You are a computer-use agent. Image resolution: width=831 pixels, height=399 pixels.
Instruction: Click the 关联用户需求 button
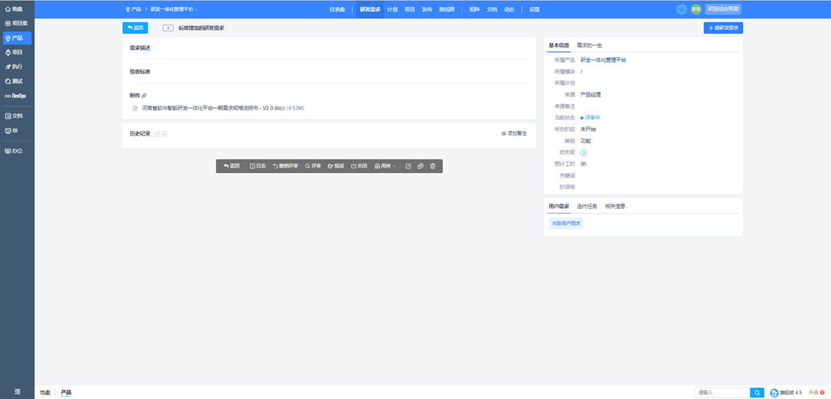click(x=567, y=224)
